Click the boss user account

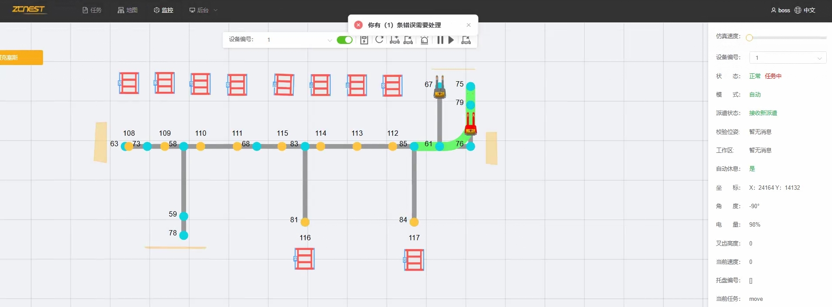tap(780, 10)
